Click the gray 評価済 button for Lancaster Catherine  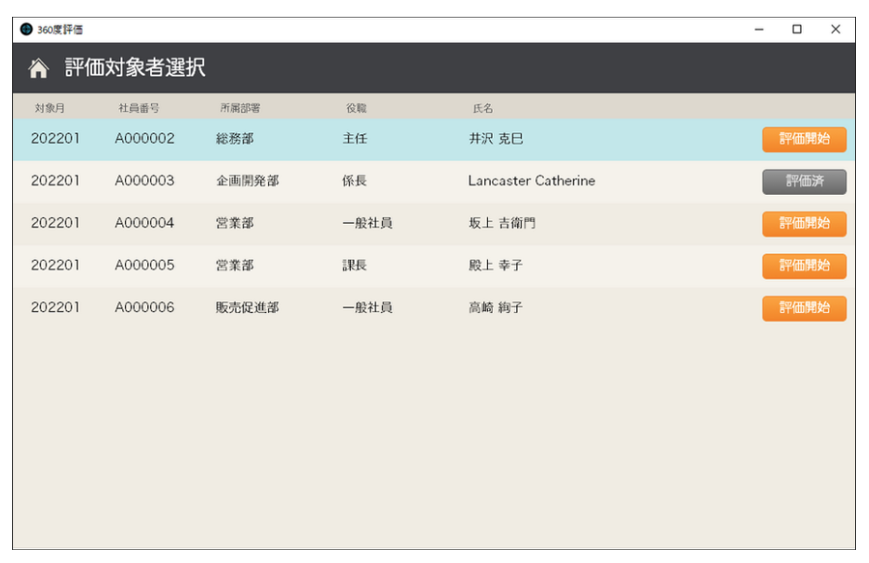pos(804,182)
